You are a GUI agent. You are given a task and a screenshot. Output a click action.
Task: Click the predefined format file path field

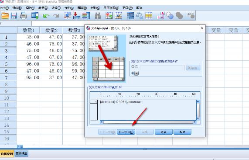pyautogui.click(x=162, y=68)
